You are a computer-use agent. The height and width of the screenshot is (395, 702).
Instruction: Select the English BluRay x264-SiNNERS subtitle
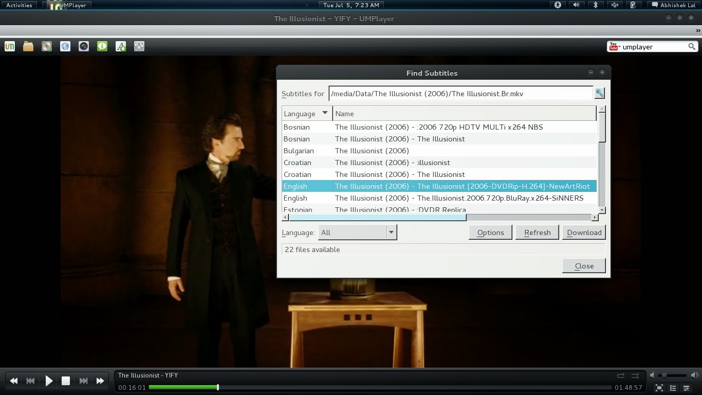(439, 198)
